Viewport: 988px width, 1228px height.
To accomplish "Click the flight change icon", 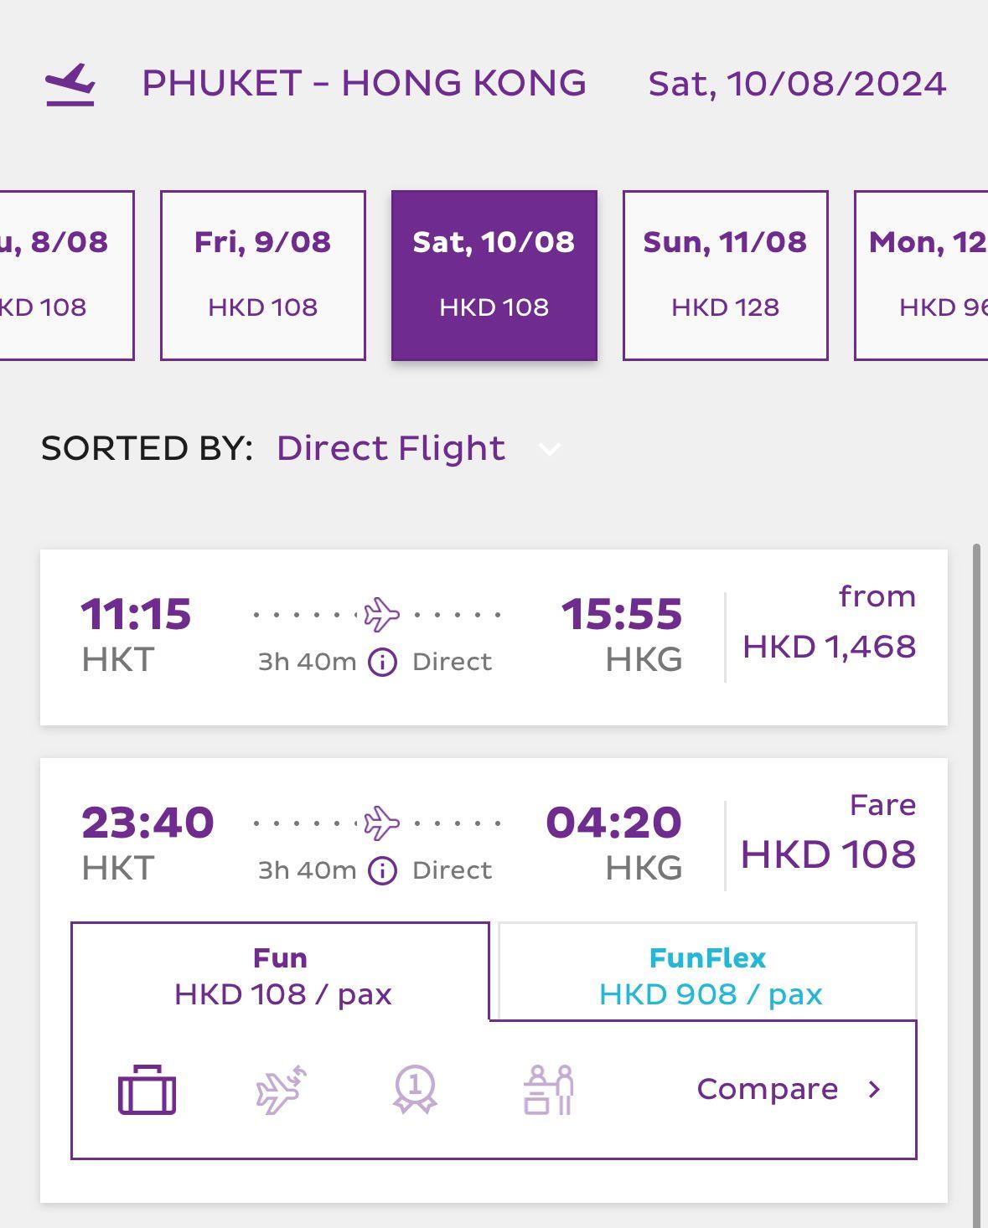I will tap(281, 1090).
